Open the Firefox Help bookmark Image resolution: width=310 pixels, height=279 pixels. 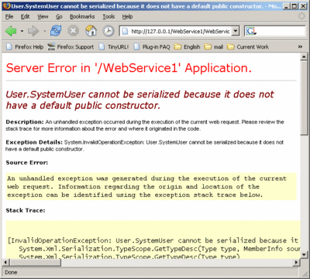pyautogui.click(x=25, y=47)
